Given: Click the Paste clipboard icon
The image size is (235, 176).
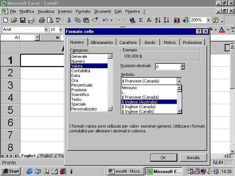Looking at the screenshot, I should click(x=86, y=20).
